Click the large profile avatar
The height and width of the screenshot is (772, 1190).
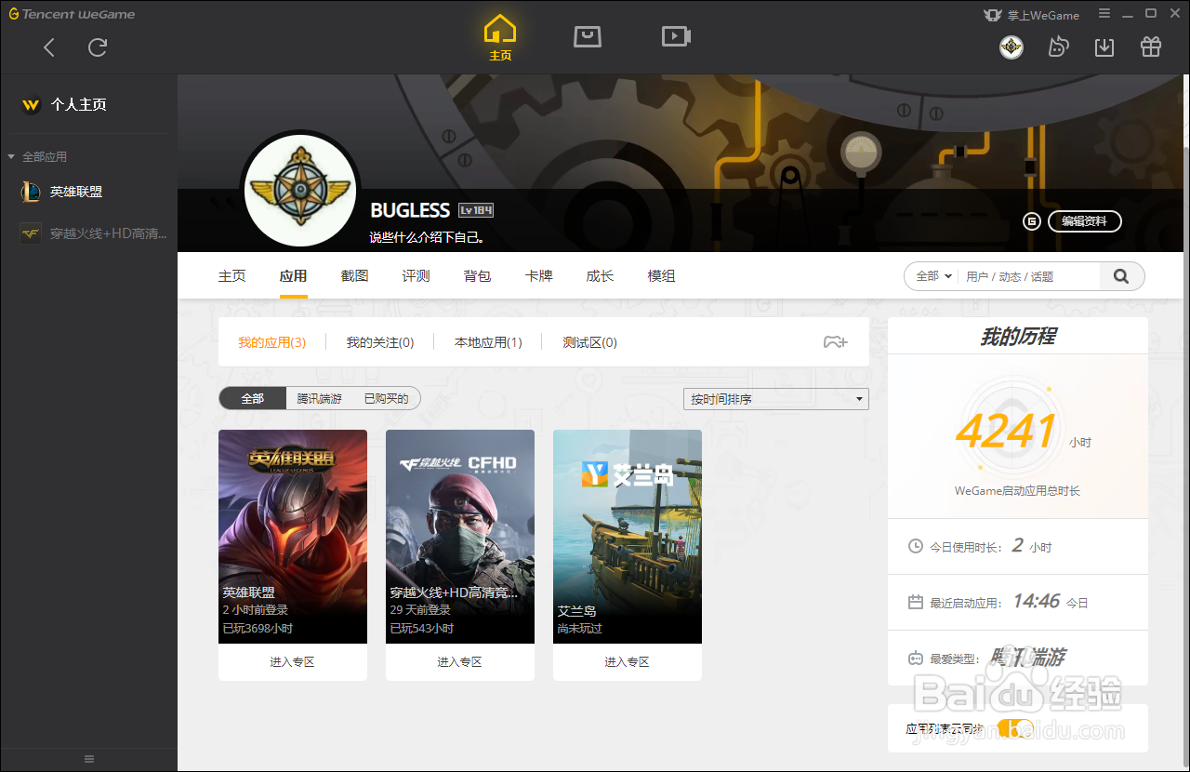click(299, 190)
